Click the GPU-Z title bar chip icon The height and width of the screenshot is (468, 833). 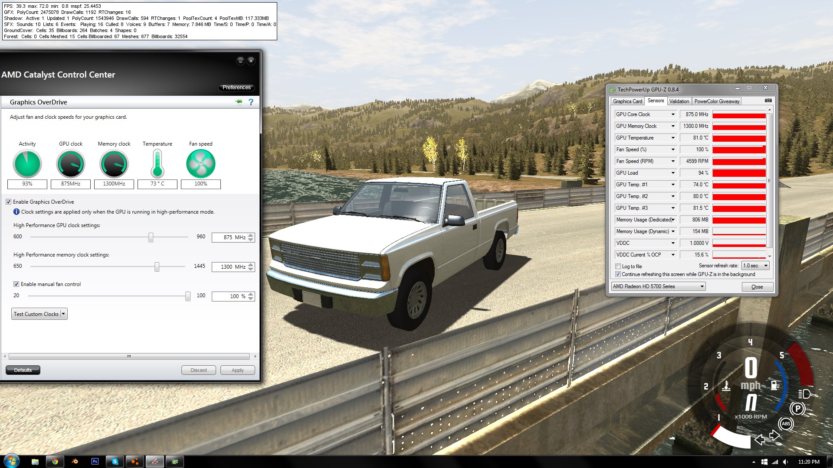[x=613, y=90]
